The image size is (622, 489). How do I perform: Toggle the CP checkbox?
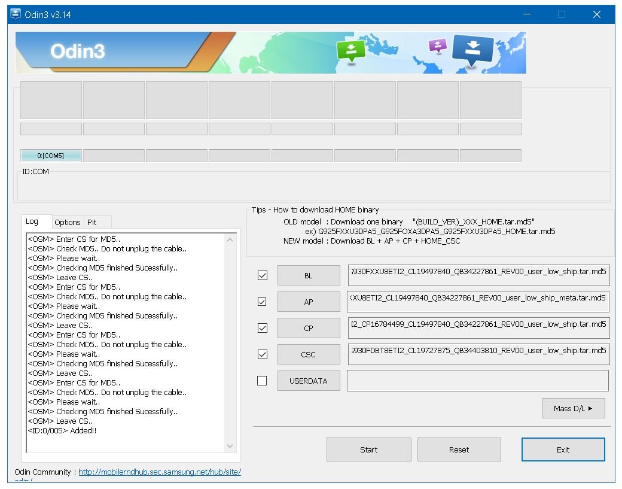[x=262, y=328]
